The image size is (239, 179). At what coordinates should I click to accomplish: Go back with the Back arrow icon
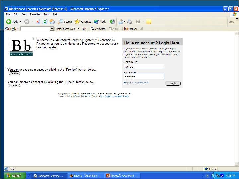[x=9, y=22]
